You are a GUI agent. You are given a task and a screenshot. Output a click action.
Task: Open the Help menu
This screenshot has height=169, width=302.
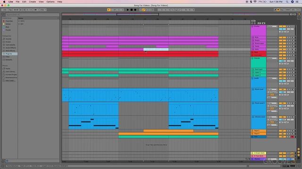60,2
